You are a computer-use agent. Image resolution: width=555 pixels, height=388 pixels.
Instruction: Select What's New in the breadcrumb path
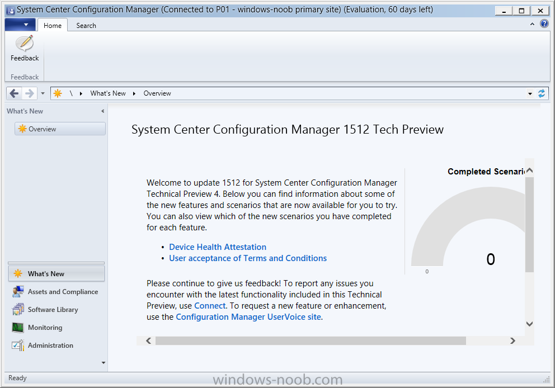(108, 93)
